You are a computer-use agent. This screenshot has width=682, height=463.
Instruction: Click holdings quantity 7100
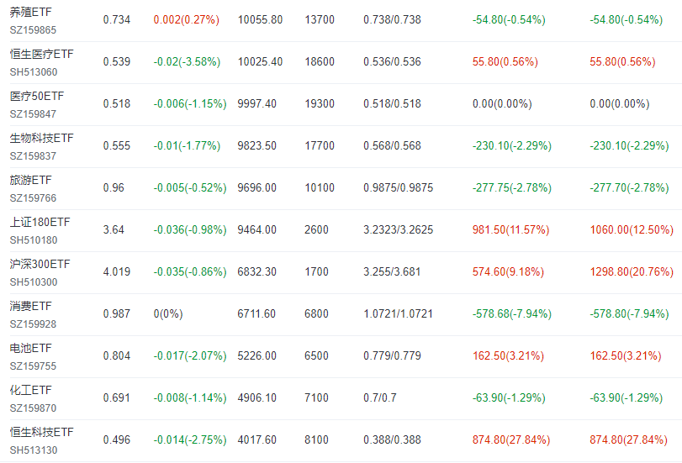tap(317, 397)
